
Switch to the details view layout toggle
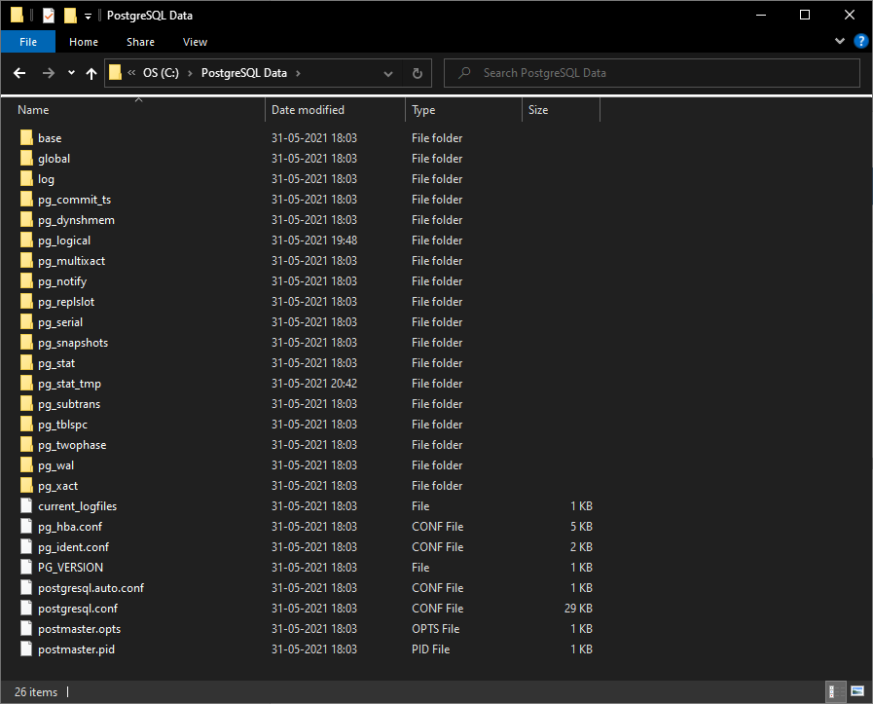click(833, 692)
